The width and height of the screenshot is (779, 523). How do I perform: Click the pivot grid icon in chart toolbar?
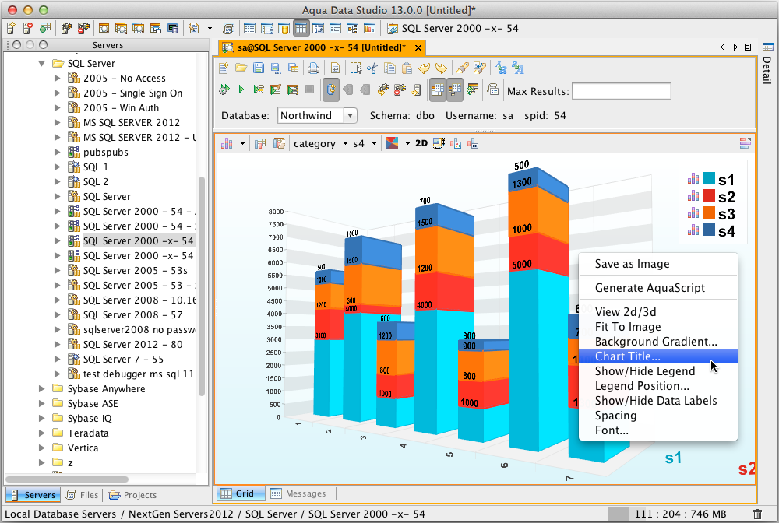coord(279,143)
